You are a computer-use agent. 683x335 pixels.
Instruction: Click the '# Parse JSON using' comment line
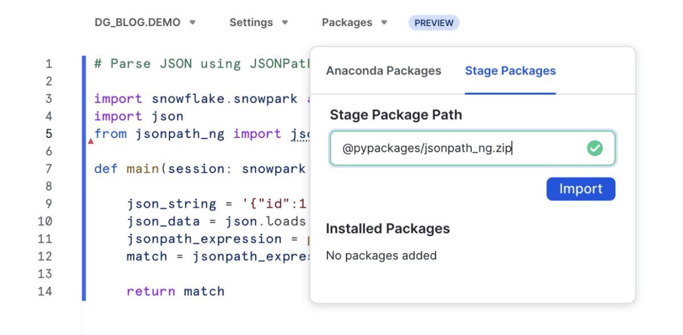point(202,64)
